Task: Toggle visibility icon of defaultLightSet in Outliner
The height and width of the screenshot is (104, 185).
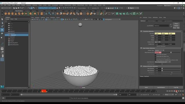Action: [x=9, y=43]
